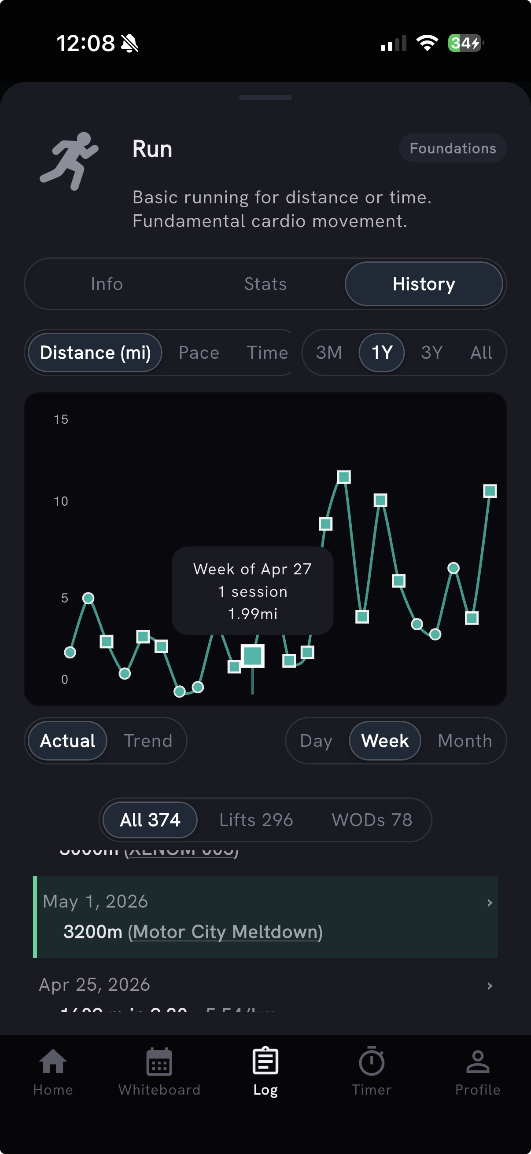The image size is (531, 1154).
Task: Open the Whiteboard calendar icon
Action: (159, 1061)
